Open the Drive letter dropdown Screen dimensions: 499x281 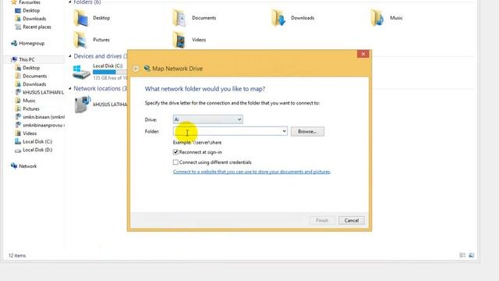coord(208,119)
